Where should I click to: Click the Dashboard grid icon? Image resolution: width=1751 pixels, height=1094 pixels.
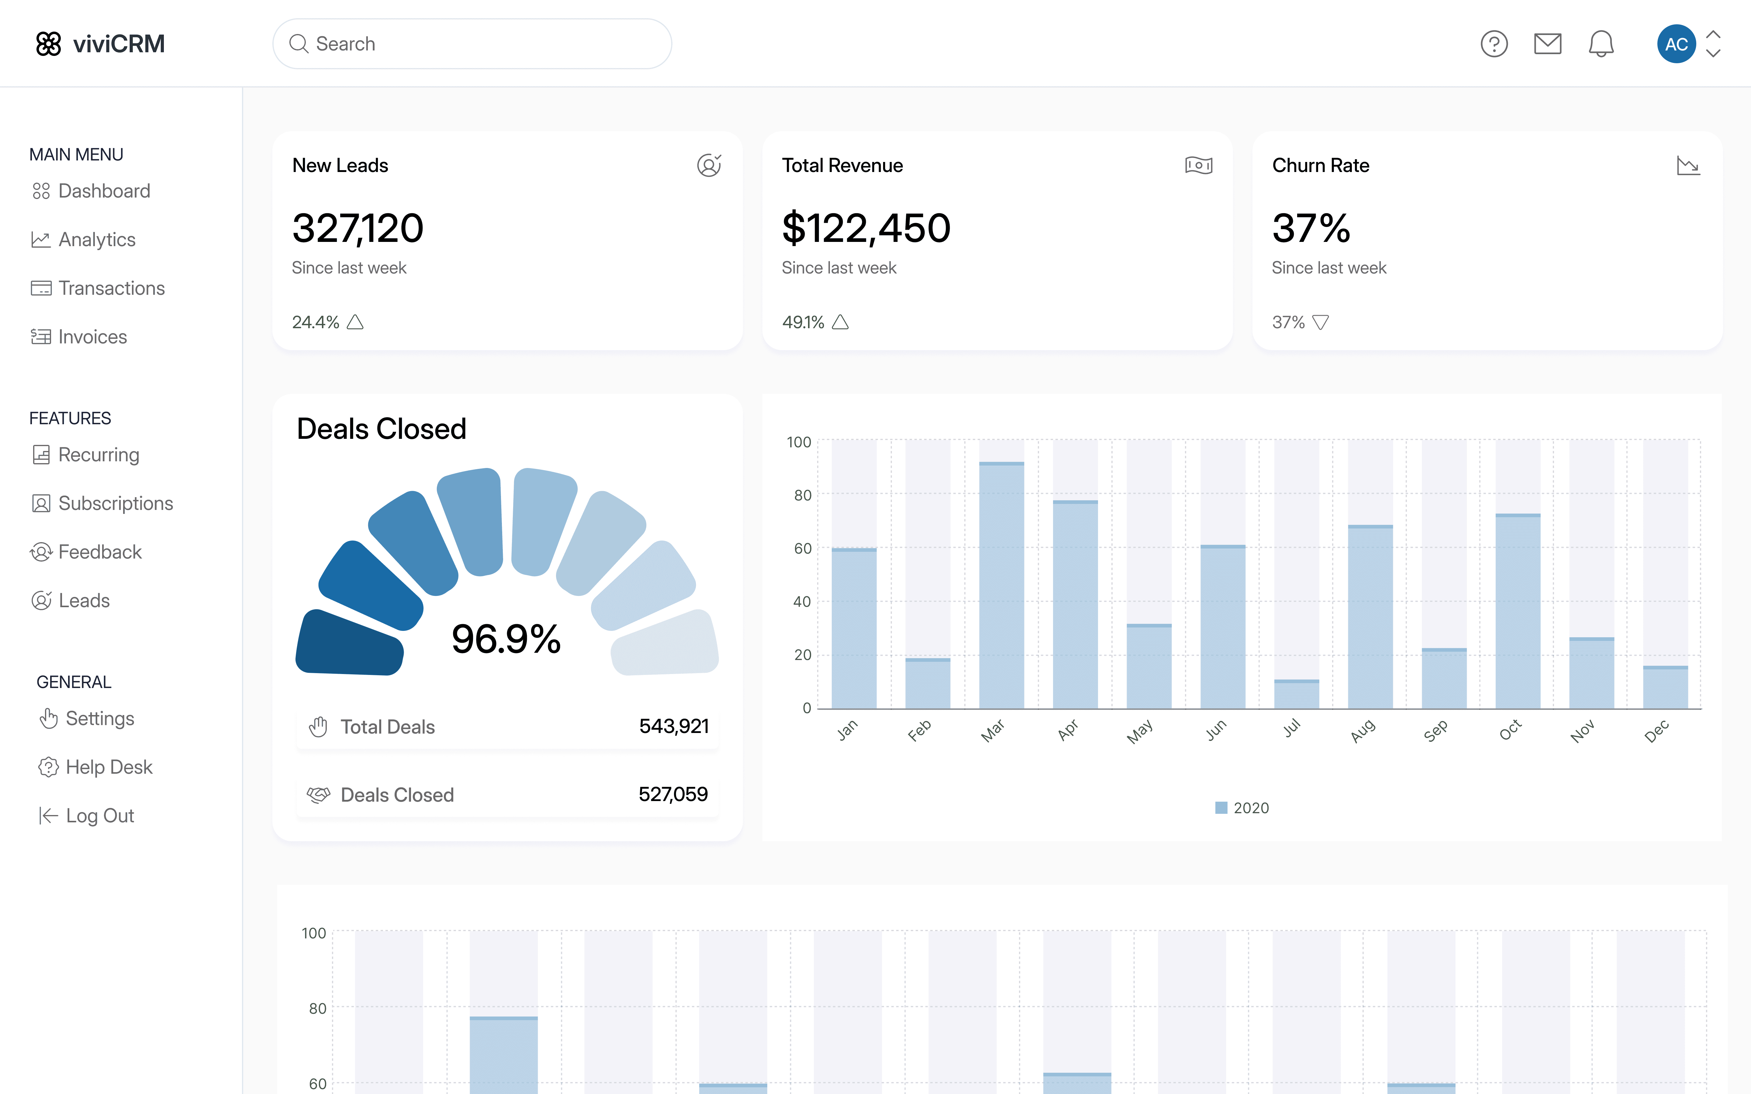(x=41, y=191)
